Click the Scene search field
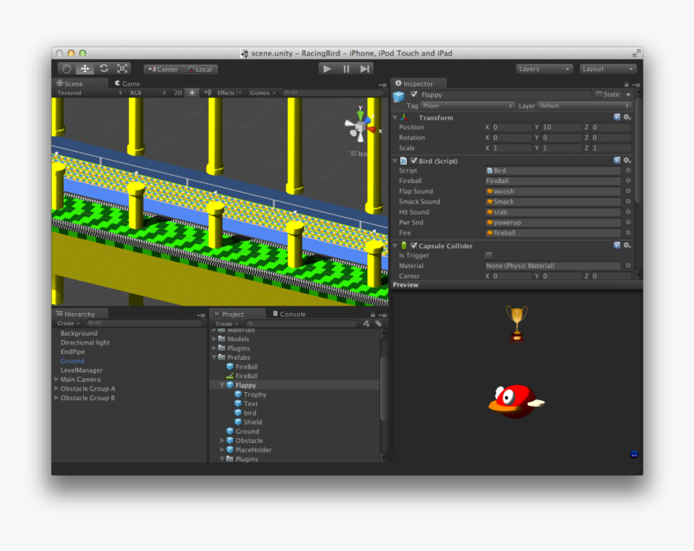The height and width of the screenshot is (551, 694). [x=332, y=93]
